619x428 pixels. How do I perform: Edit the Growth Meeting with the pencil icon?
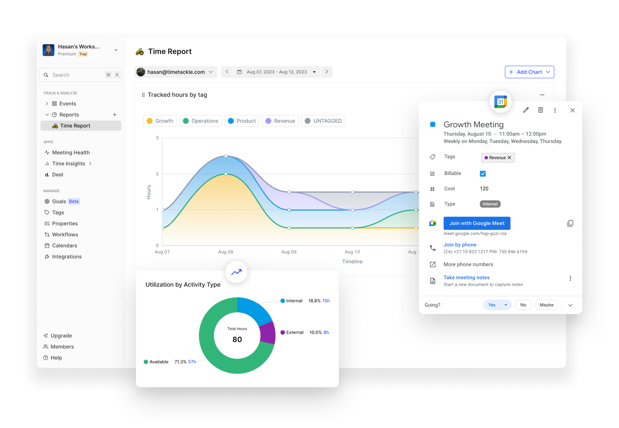point(526,110)
